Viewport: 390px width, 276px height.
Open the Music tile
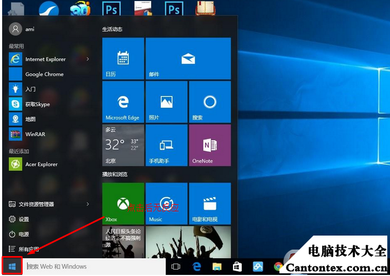(x=166, y=204)
